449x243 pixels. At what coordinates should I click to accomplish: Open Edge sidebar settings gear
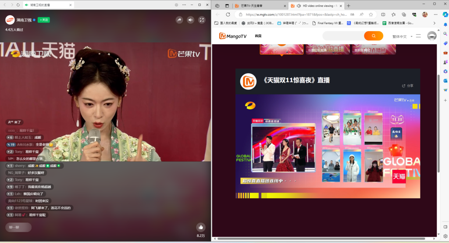[445, 236]
